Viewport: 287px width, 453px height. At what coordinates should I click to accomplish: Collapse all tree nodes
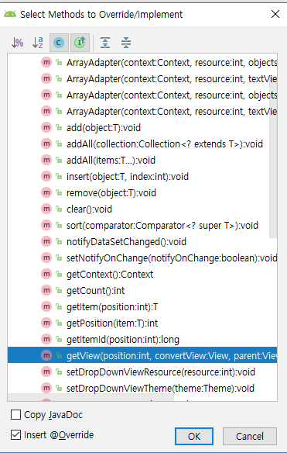tap(126, 43)
